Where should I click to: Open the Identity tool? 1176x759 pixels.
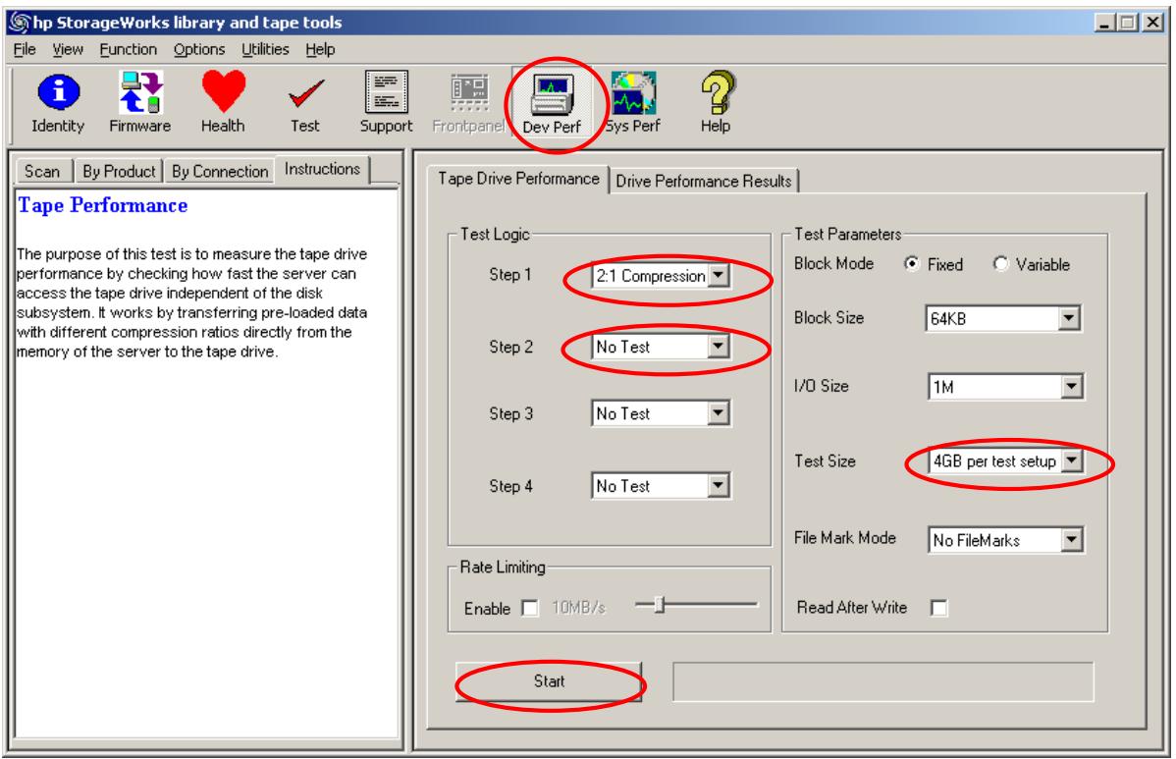(x=58, y=104)
